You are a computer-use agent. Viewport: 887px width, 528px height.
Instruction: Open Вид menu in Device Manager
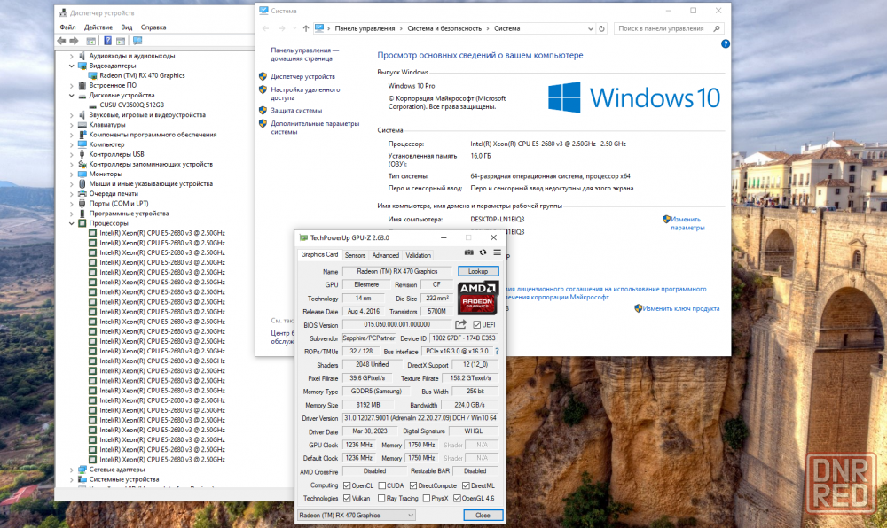127,27
